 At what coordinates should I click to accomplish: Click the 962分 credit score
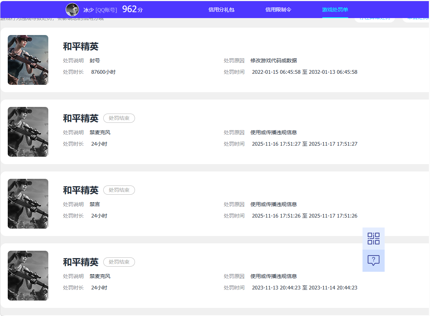(x=132, y=9)
